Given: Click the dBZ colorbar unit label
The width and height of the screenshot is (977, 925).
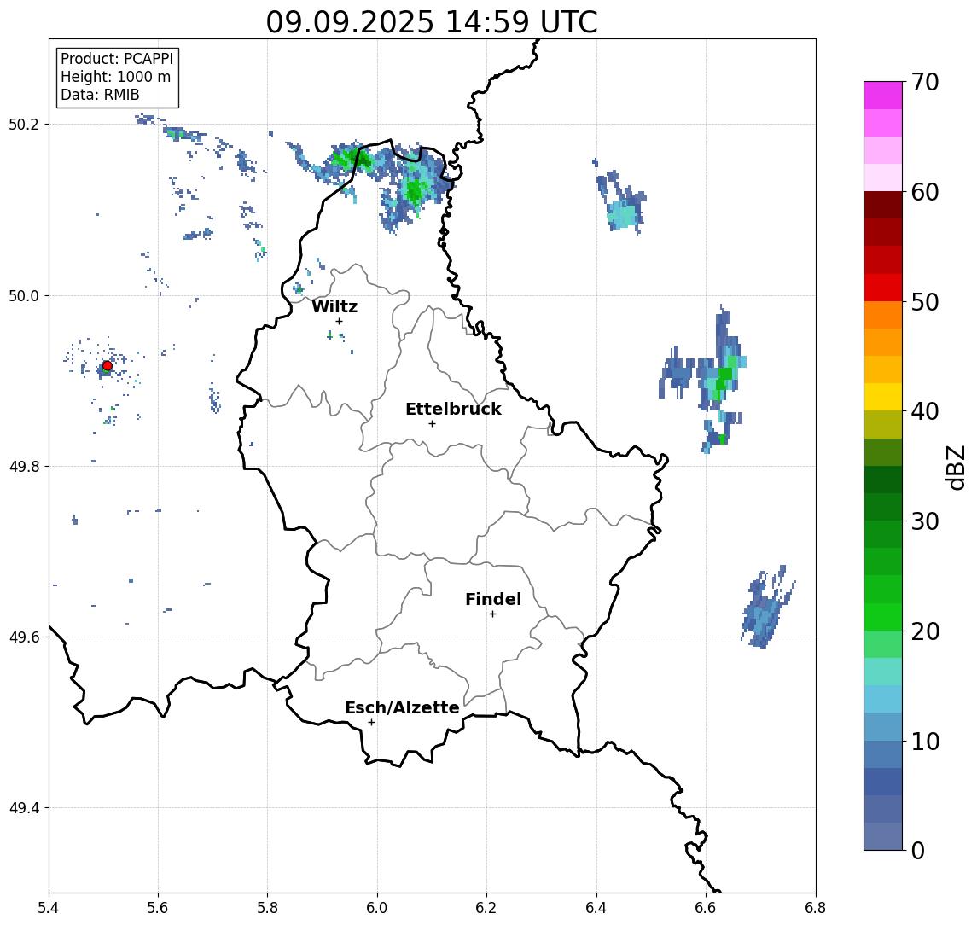Looking at the screenshot, I should [x=956, y=468].
